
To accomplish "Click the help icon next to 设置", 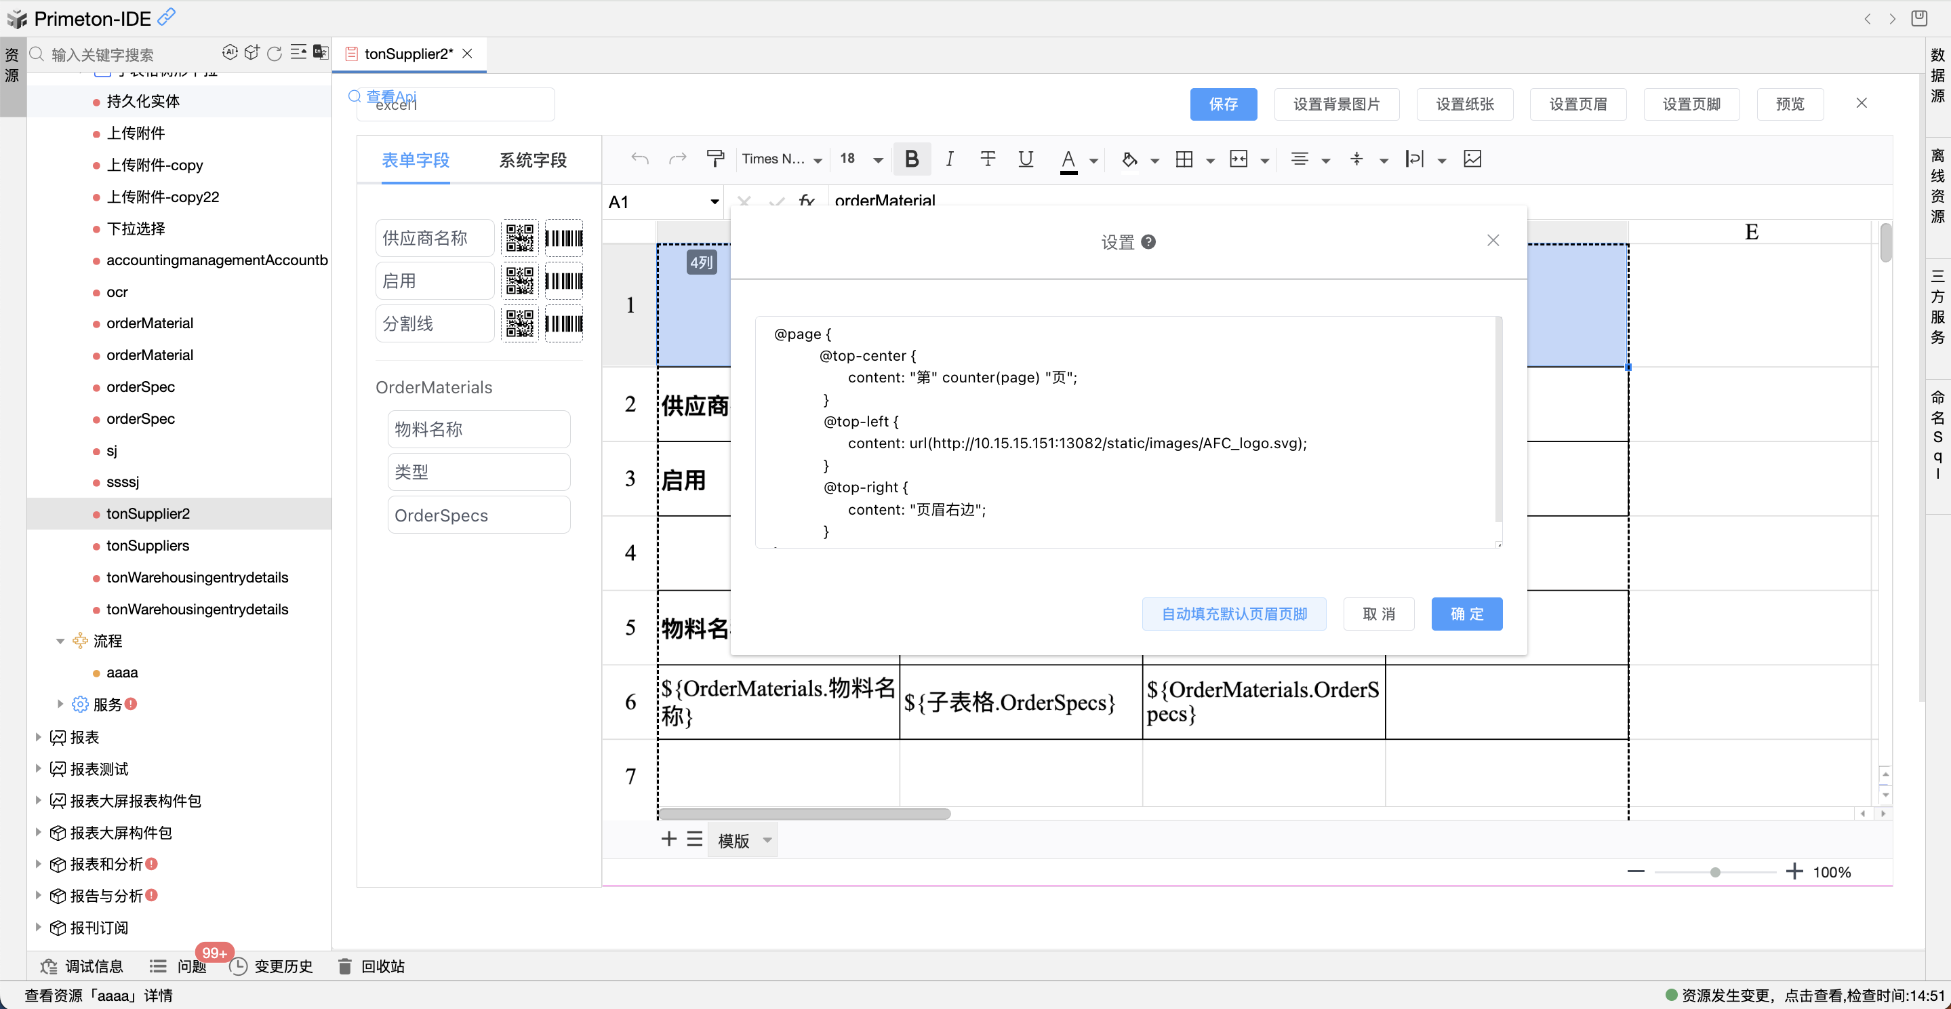I will point(1148,242).
